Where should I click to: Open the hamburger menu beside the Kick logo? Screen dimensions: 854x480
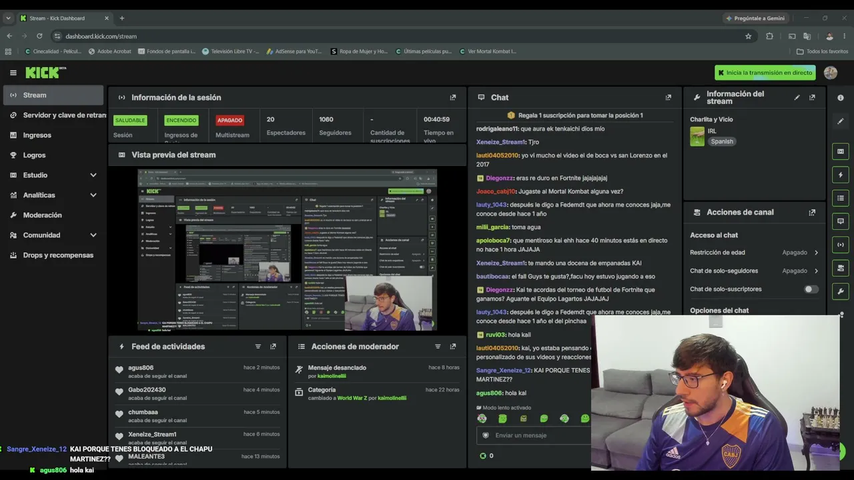click(13, 73)
